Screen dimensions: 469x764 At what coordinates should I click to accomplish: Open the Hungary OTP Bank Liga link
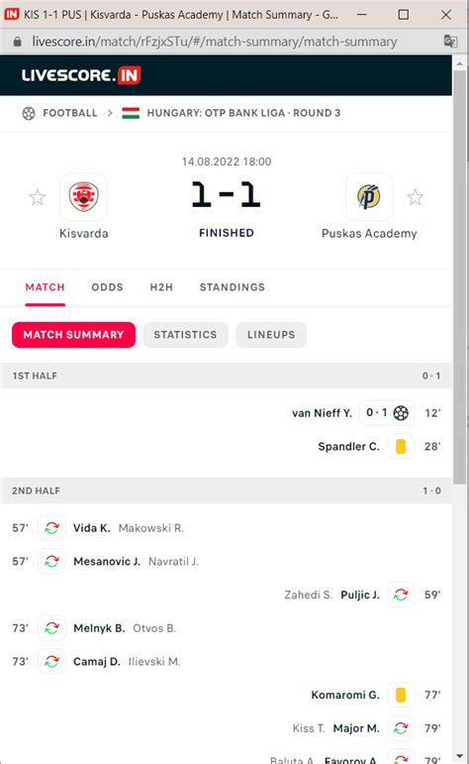coord(243,113)
